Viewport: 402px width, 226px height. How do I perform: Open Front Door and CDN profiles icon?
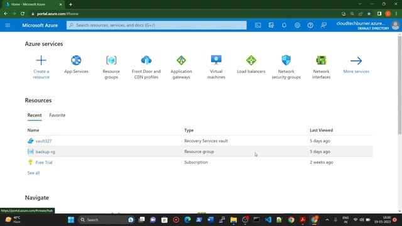point(146,60)
